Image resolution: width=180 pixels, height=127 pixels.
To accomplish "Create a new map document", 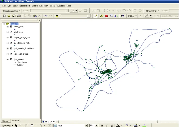I will coord(4,16).
